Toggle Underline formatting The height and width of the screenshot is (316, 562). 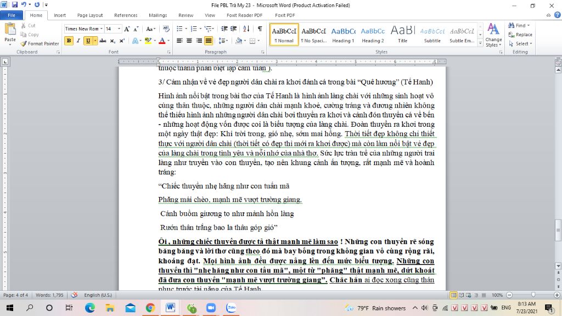88,41
